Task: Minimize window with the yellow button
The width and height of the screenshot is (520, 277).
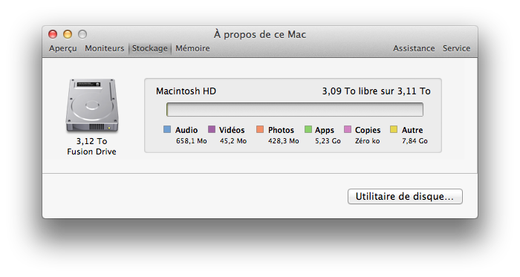Action: (x=68, y=34)
